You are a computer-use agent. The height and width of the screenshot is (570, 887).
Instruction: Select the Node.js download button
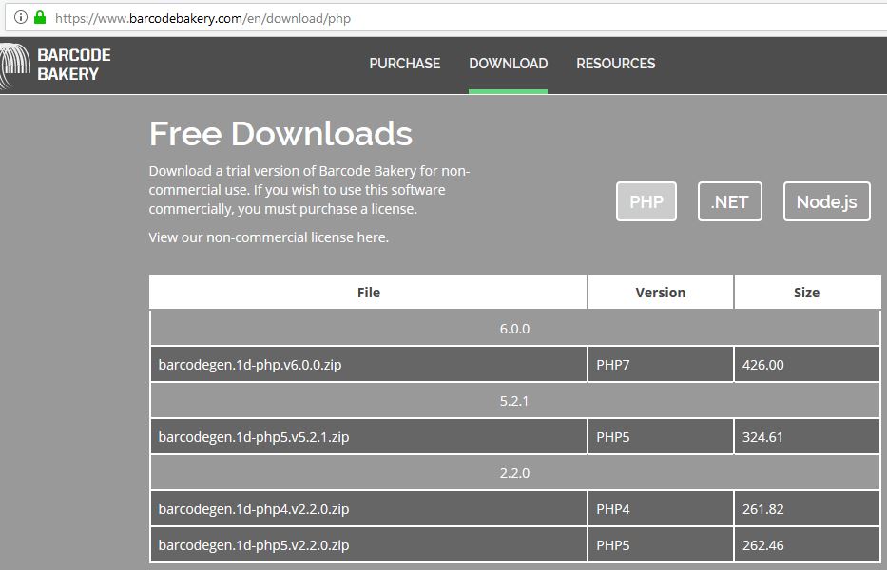tap(826, 201)
